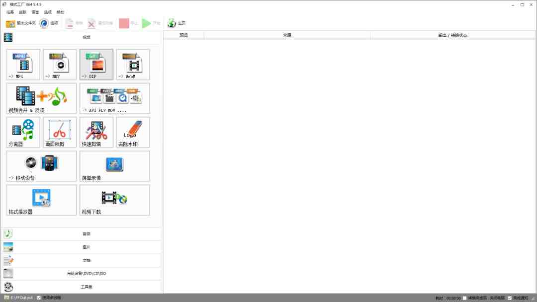Image resolution: width=537 pixels, height=302 pixels.
Task: Open the MP4 conversion tool
Action: pos(23,64)
